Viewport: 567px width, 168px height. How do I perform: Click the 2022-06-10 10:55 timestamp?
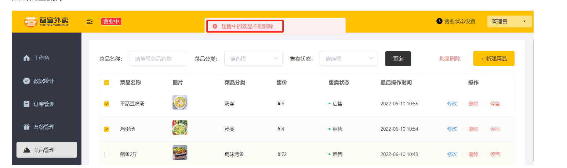(x=399, y=104)
